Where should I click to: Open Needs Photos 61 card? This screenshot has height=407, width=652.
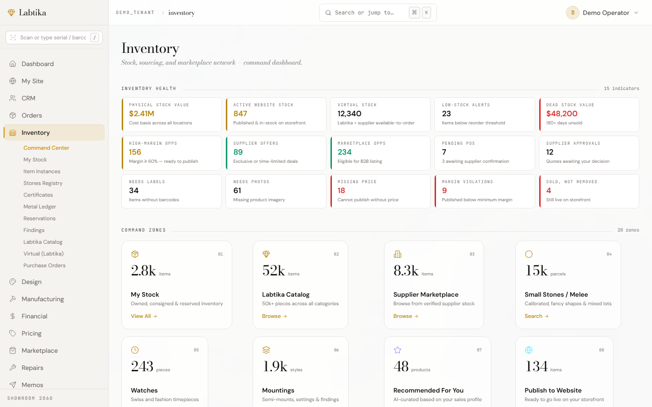pyautogui.click(x=276, y=191)
